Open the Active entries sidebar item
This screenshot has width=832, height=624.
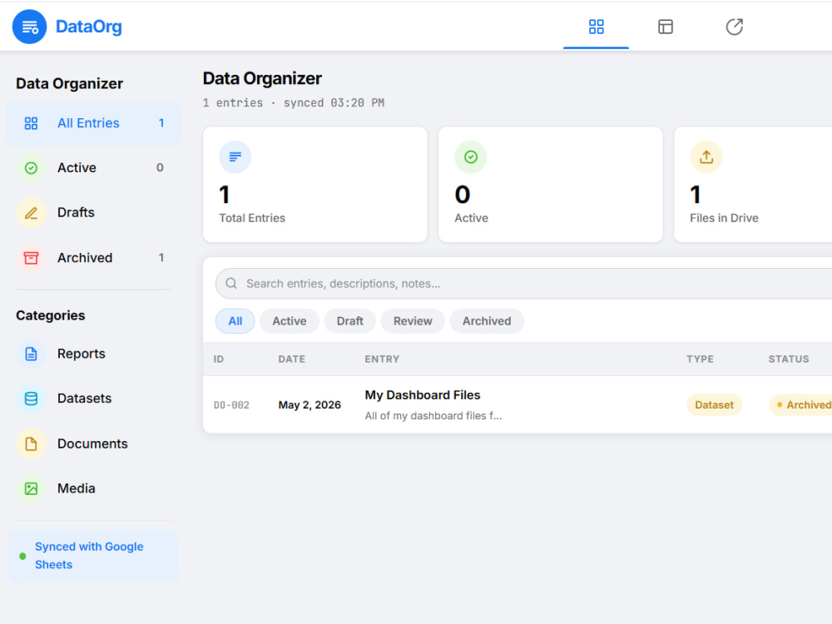(x=93, y=168)
